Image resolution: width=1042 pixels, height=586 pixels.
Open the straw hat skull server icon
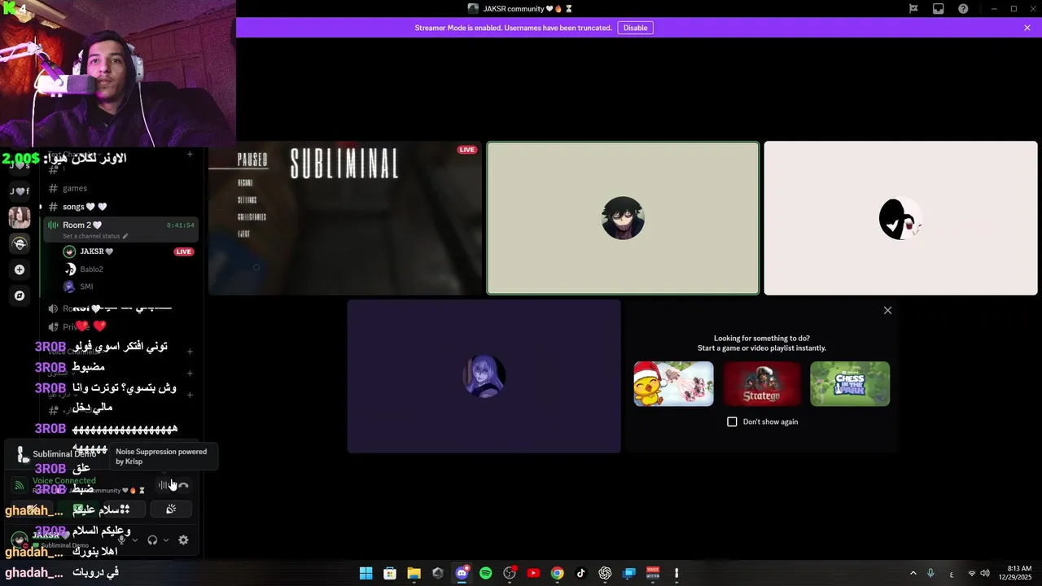click(20, 243)
